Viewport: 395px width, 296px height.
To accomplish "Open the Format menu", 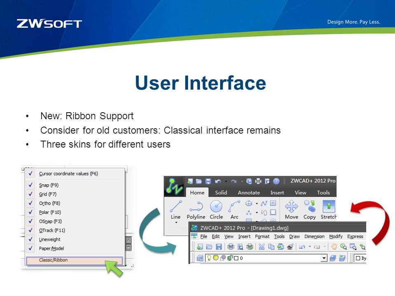I will (x=262, y=237).
